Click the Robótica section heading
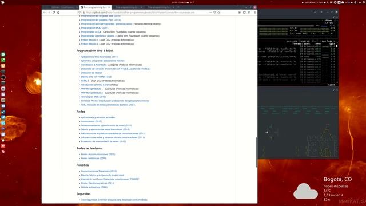Image resolution: width=366 pixels, height=206 pixels. click(x=82, y=165)
